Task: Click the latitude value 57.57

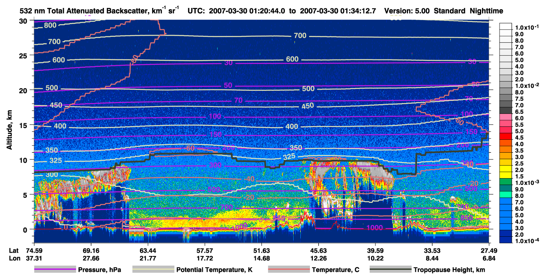Action: tap(205, 251)
